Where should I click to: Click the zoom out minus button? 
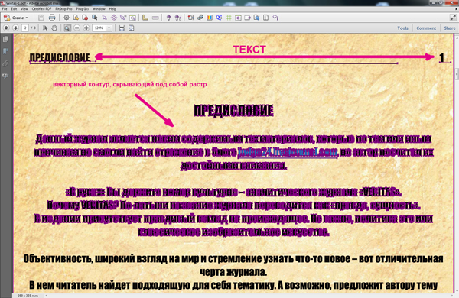click(x=76, y=28)
